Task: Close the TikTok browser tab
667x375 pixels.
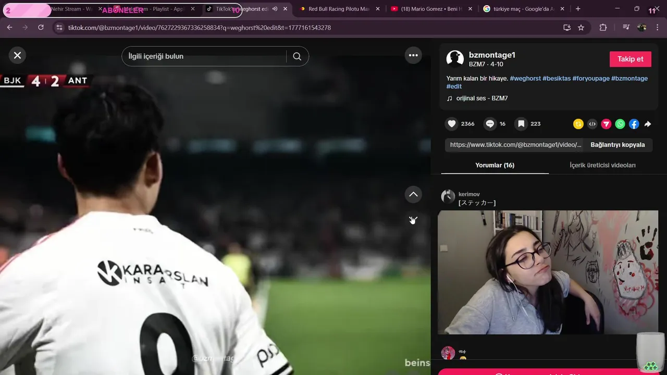Action: pos(285,9)
